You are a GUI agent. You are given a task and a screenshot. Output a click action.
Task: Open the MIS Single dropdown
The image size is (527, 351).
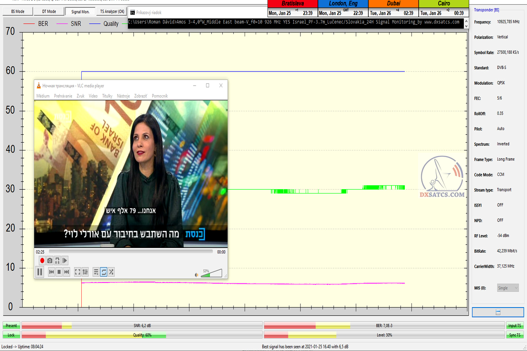click(508, 288)
